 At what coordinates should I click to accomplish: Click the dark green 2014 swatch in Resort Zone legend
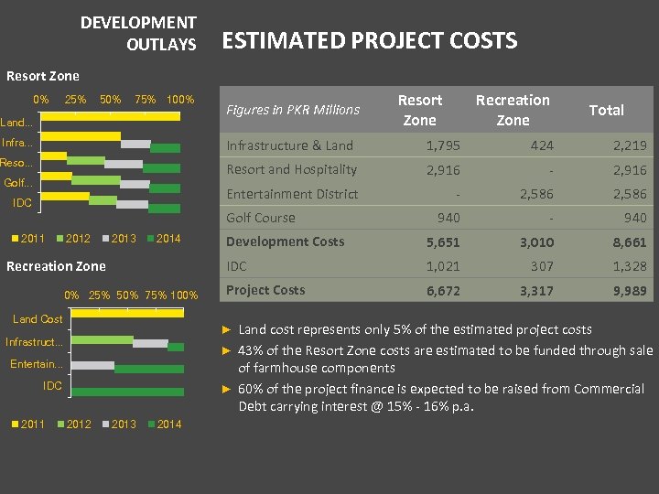pos(150,239)
